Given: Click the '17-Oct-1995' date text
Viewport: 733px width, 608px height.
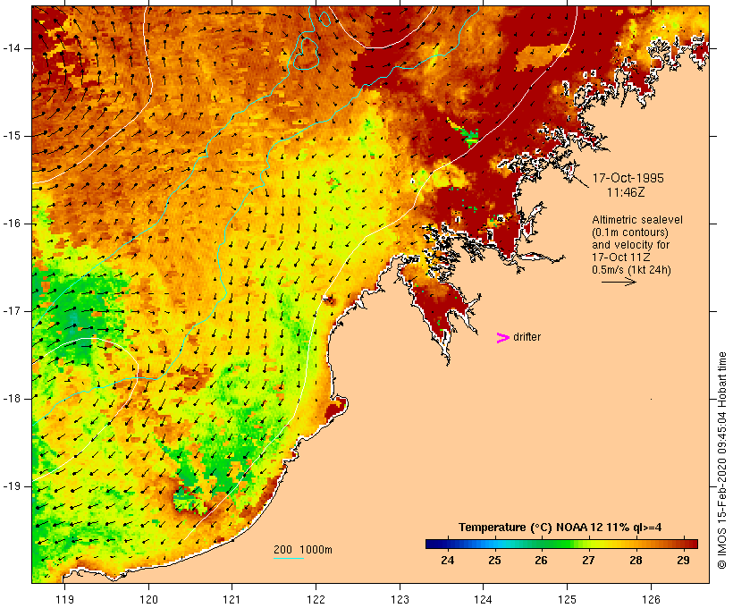Looking at the screenshot, I should pos(628,178).
